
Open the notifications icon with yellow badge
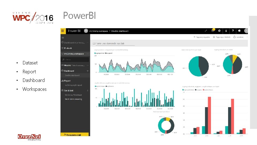click(x=213, y=31)
